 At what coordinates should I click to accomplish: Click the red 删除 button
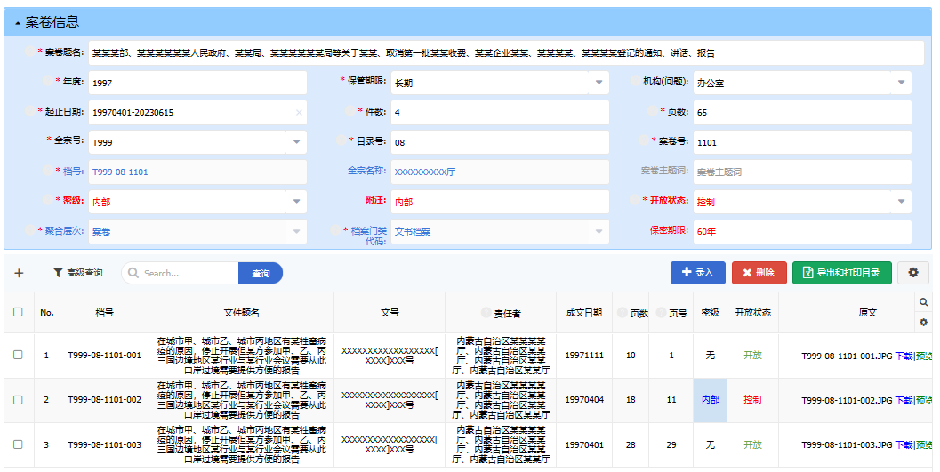tap(759, 273)
